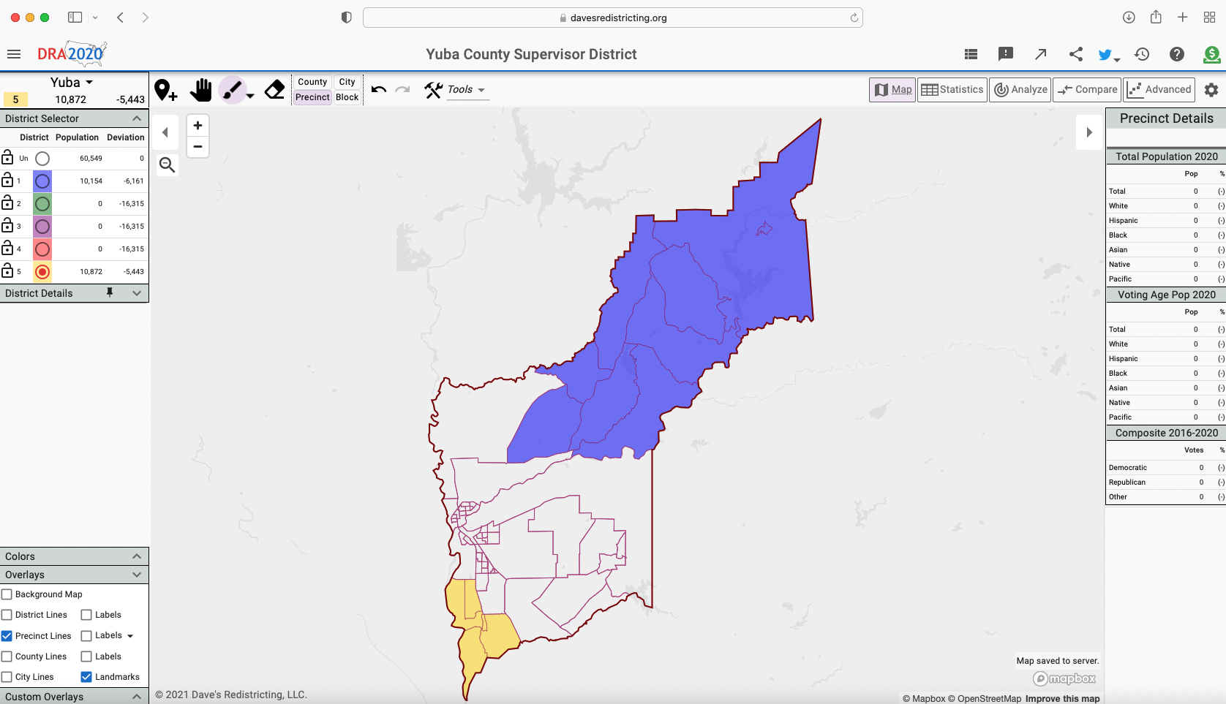Enable the County Lines checkbox
This screenshot has height=704, width=1226.
tap(7, 656)
